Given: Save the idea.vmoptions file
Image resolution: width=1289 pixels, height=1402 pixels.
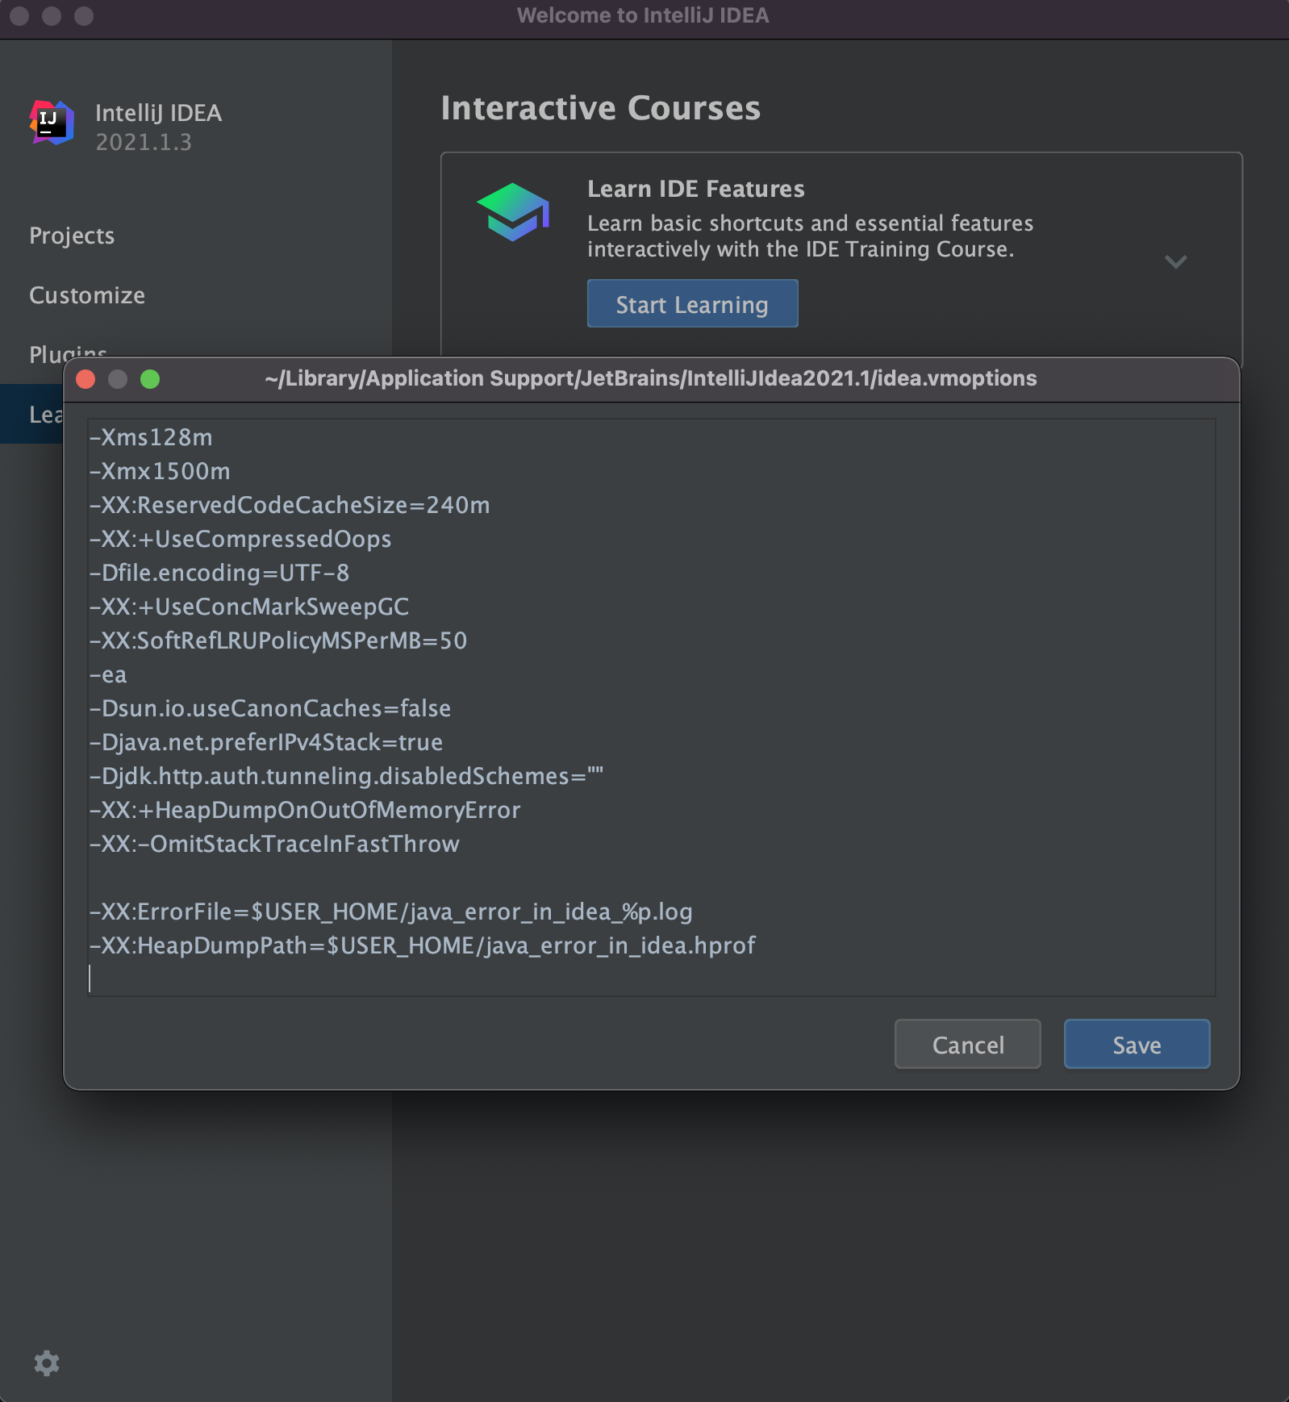Looking at the screenshot, I should point(1137,1044).
